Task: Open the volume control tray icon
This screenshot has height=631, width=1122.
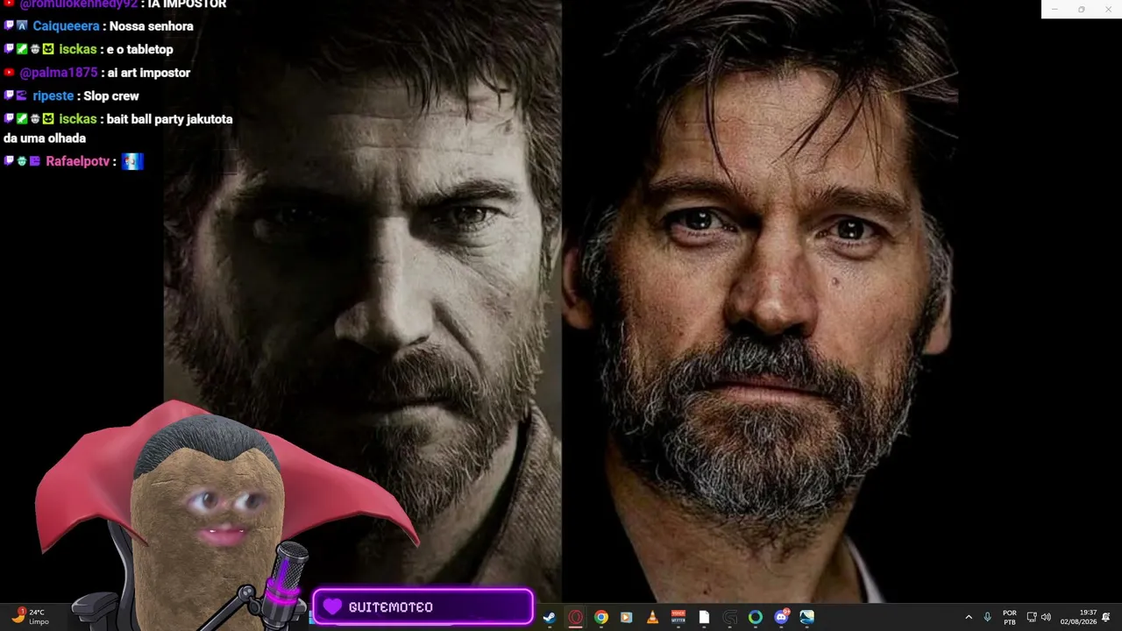Action: (1046, 618)
